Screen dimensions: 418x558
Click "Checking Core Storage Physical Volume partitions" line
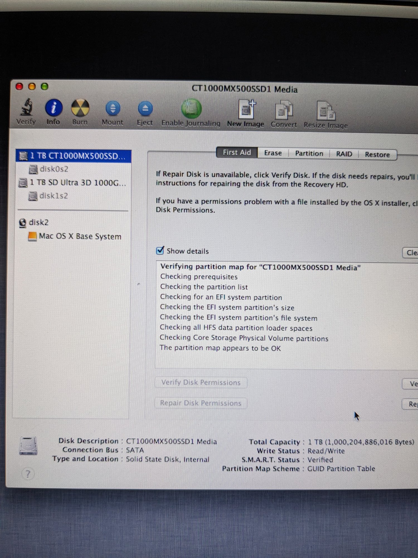pos(244,338)
